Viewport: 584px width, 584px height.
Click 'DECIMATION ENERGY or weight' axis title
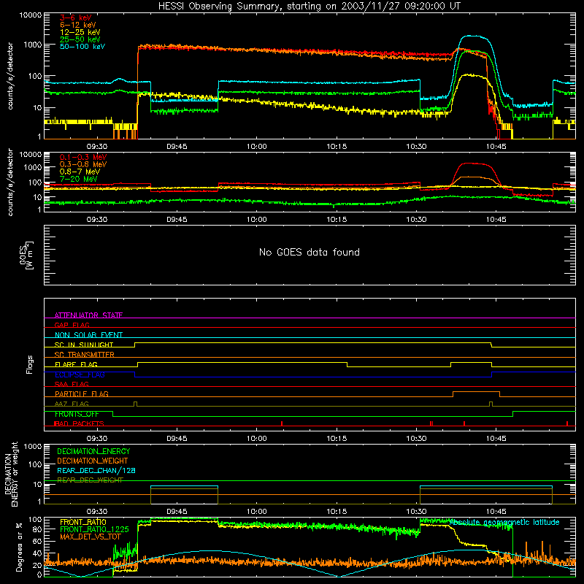point(11,474)
